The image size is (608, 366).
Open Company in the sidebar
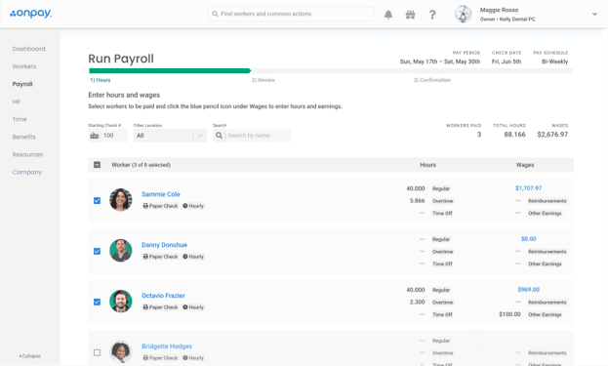[26, 172]
